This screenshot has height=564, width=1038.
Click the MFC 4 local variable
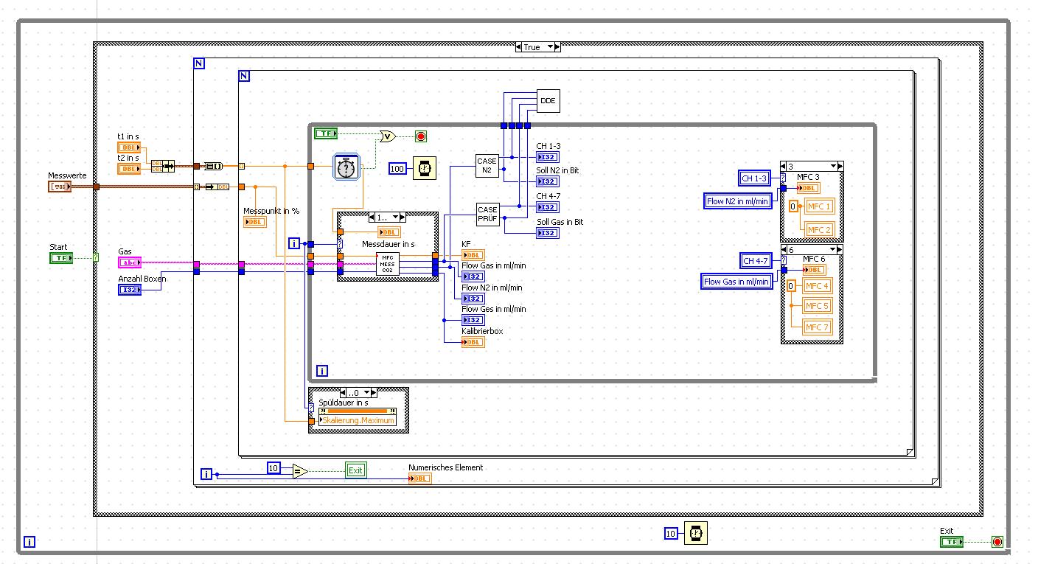[x=818, y=286]
